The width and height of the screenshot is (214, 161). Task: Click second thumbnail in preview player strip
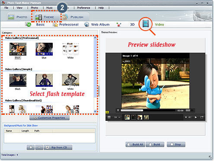coord(134,117)
